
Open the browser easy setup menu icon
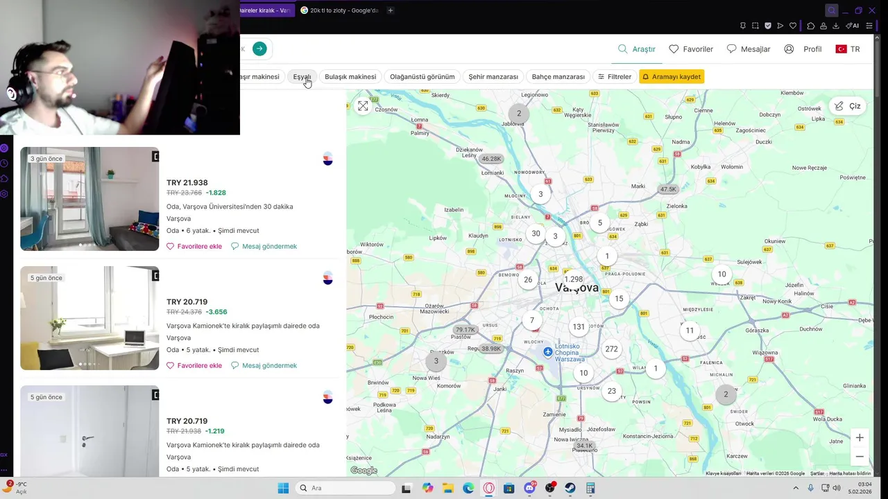(869, 26)
